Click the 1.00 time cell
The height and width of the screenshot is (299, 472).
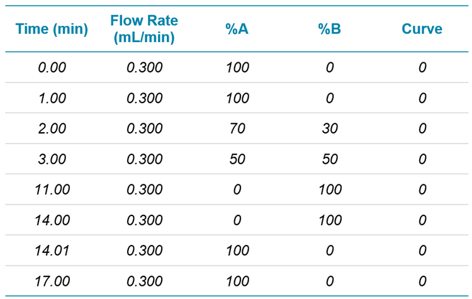click(52, 98)
